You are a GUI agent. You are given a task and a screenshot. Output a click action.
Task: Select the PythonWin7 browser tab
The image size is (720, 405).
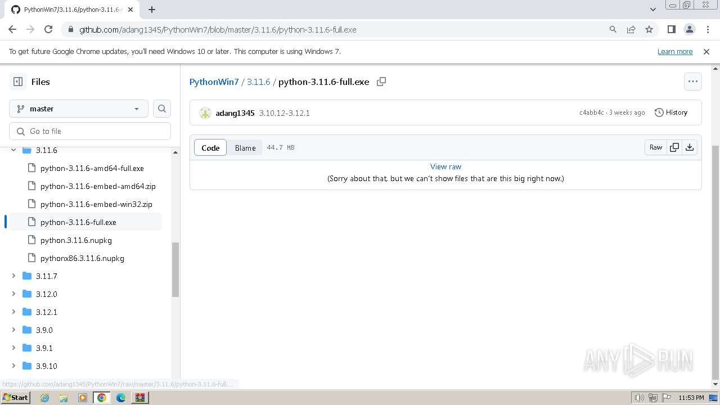point(73,10)
